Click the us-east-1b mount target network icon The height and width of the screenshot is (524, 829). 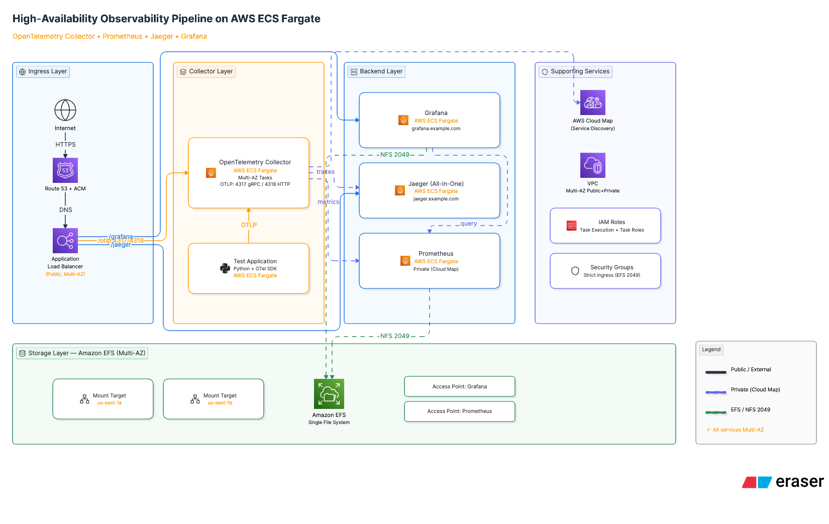tap(195, 399)
